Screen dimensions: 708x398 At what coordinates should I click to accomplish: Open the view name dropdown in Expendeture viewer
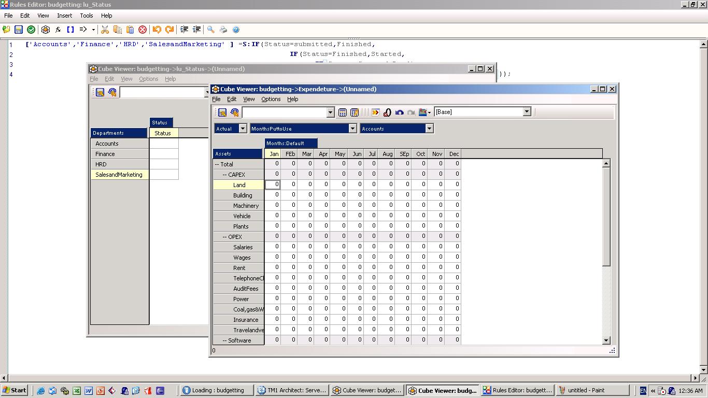pos(331,112)
